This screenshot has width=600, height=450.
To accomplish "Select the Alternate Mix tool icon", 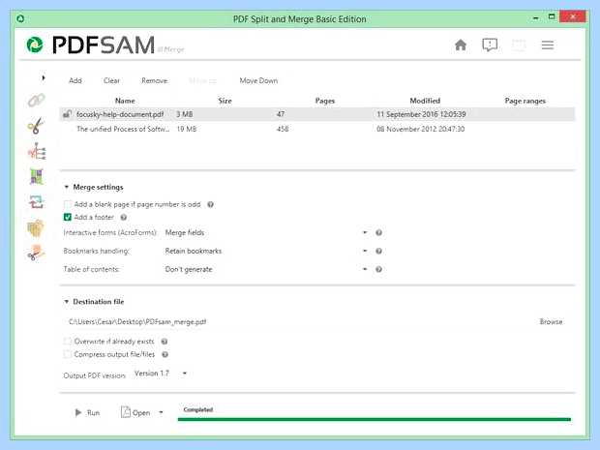I will pos(37,177).
